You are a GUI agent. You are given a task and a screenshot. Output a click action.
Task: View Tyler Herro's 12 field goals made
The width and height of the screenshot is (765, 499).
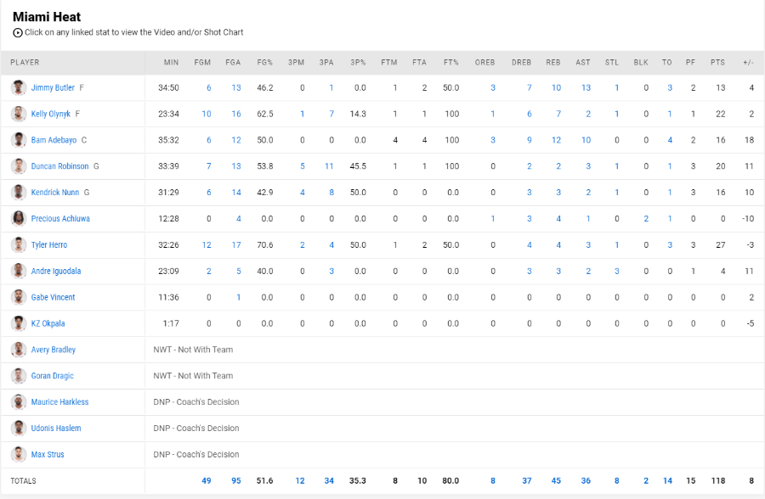tap(207, 245)
